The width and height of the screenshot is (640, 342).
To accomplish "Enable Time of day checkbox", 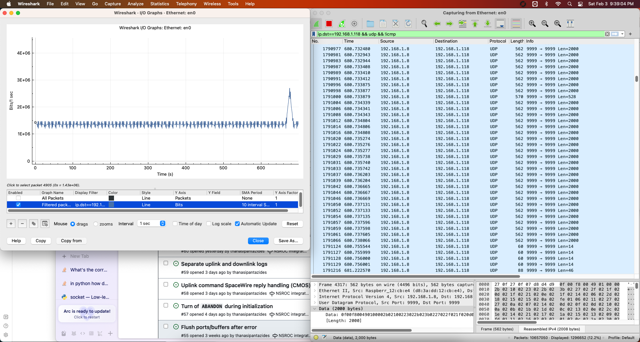I will (175, 224).
